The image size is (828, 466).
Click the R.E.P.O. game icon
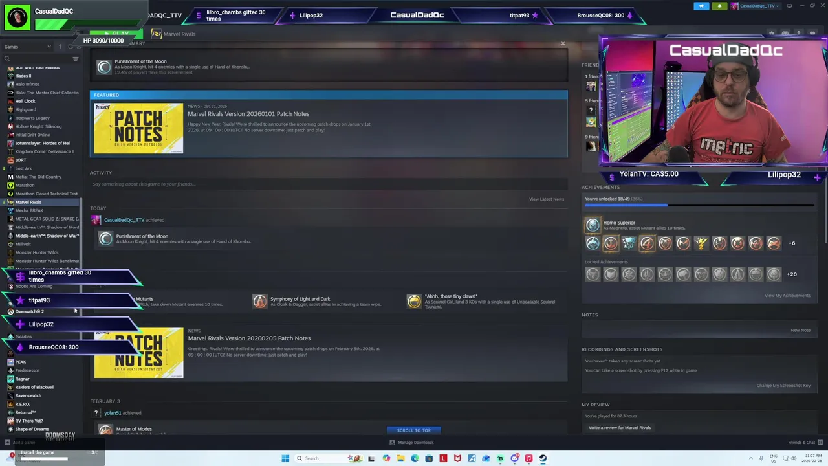coord(10,404)
